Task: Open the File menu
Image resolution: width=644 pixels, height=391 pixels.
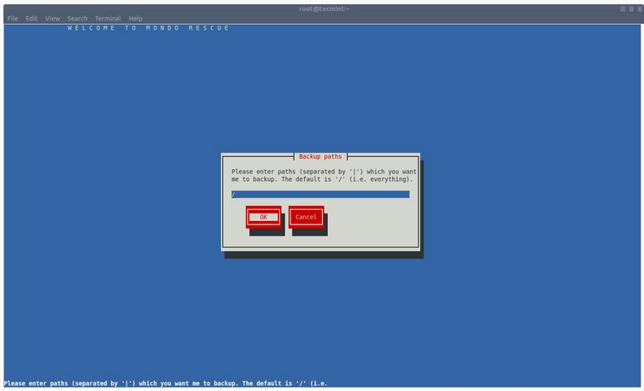Action: tap(12, 18)
